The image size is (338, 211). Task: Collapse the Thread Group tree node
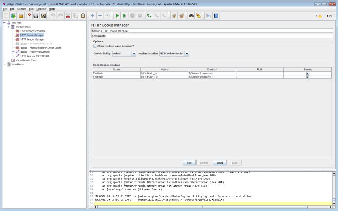[8, 27]
